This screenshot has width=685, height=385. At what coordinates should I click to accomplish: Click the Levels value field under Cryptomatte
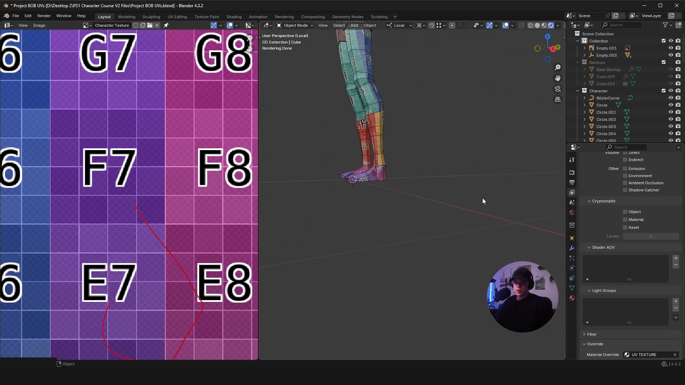pos(650,236)
